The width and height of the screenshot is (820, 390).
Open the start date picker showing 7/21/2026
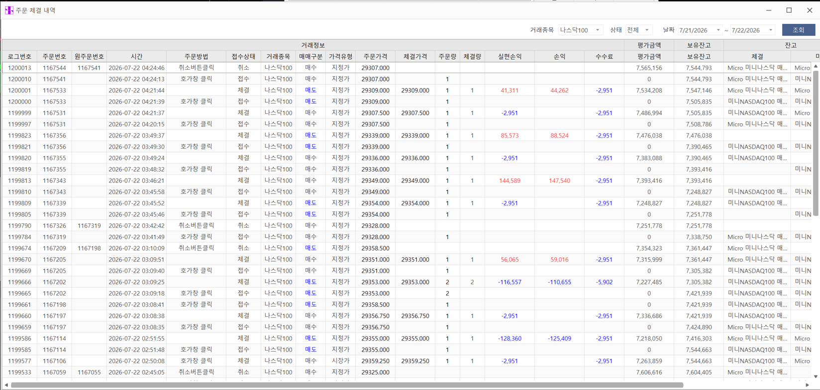[700, 30]
